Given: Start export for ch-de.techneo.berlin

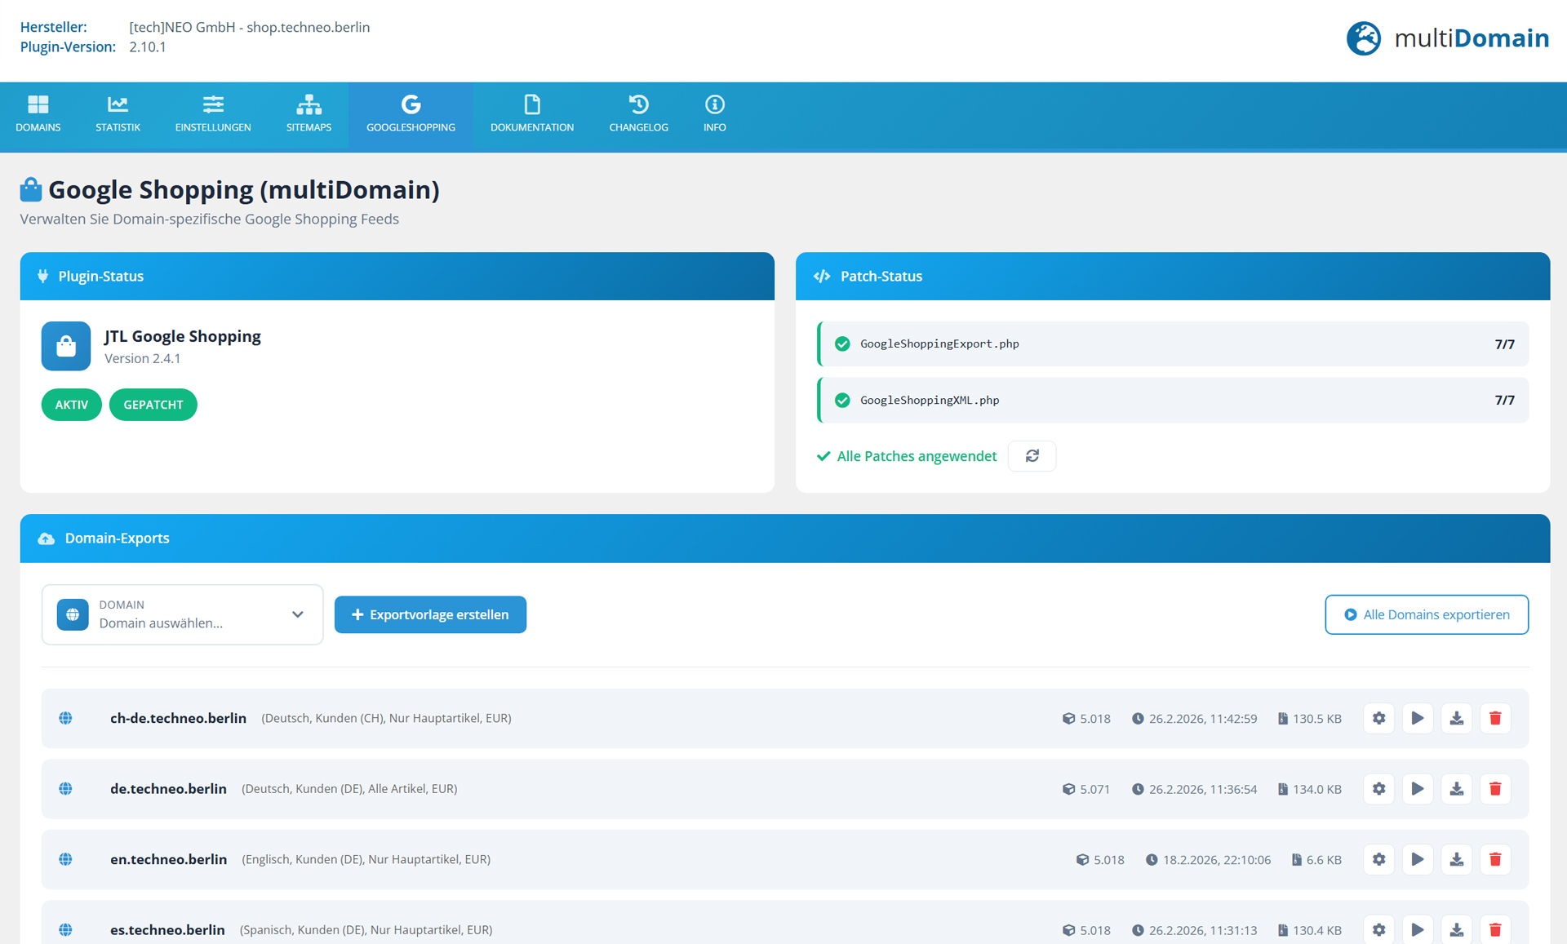Looking at the screenshot, I should pos(1418,718).
